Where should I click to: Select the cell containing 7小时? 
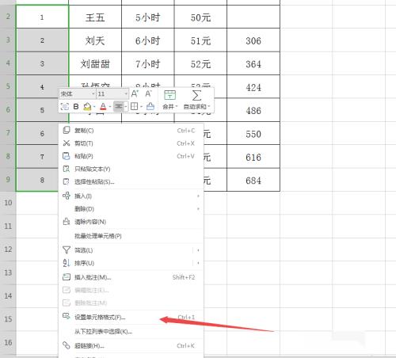[147, 63]
